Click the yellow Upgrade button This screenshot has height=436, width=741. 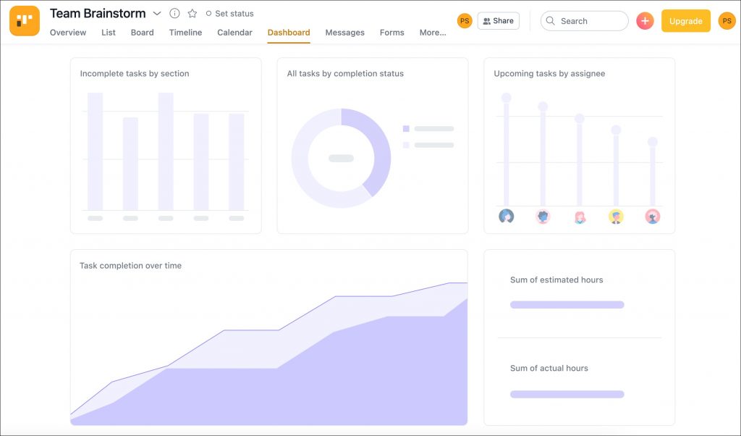tap(686, 21)
